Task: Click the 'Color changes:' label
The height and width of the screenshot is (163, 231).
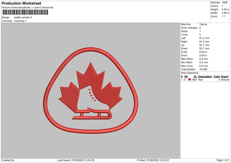Action: point(189,28)
